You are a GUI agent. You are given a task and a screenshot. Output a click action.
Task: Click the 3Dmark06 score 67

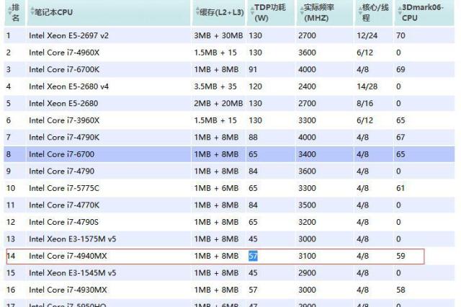click(400, 138)
